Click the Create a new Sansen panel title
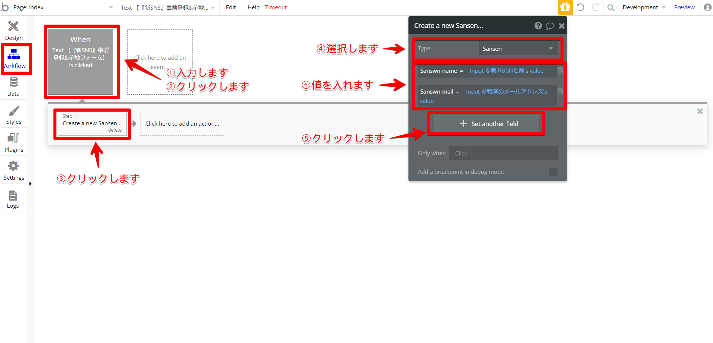Viewport: 713px width, 343px height. click(448, 26)
